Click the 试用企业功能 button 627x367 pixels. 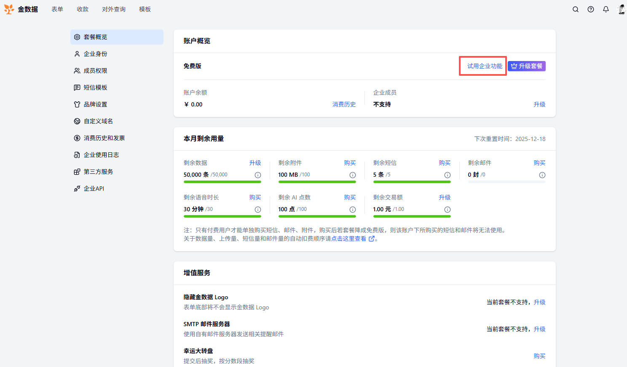[x=485, y=66]
